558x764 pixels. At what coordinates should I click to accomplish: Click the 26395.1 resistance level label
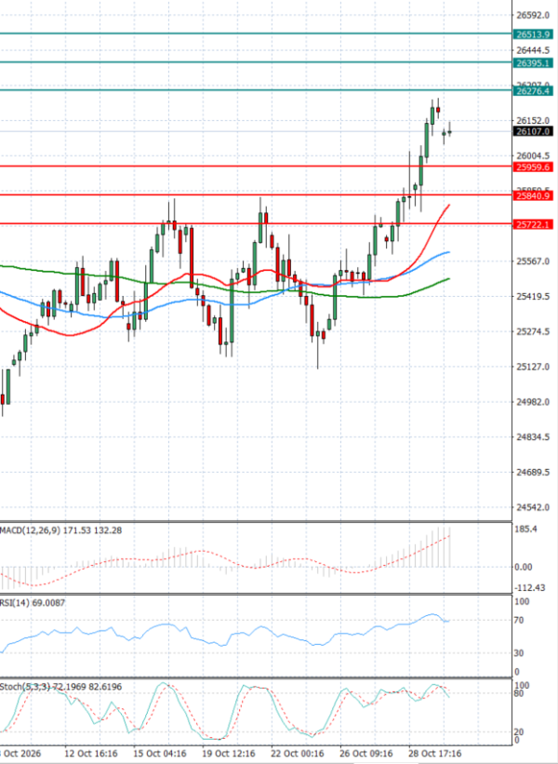coord(533,63)
